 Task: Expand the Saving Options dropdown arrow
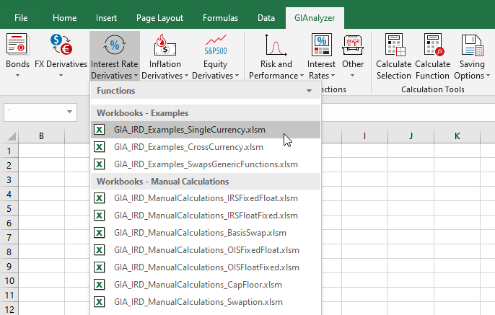tap(488, 76)
